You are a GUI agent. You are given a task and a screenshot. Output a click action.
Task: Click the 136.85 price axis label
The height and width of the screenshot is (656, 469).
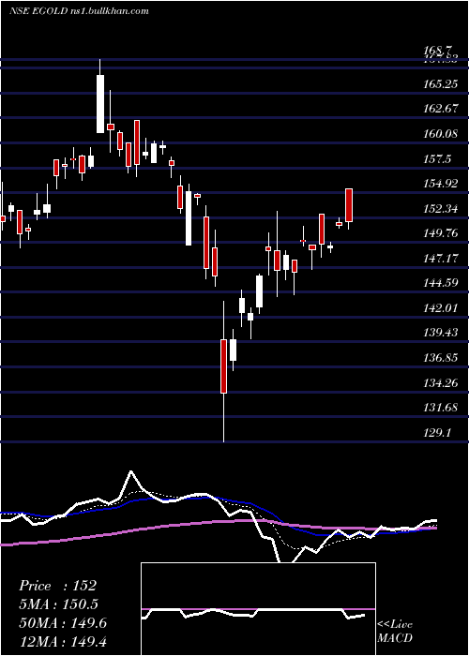442,358
